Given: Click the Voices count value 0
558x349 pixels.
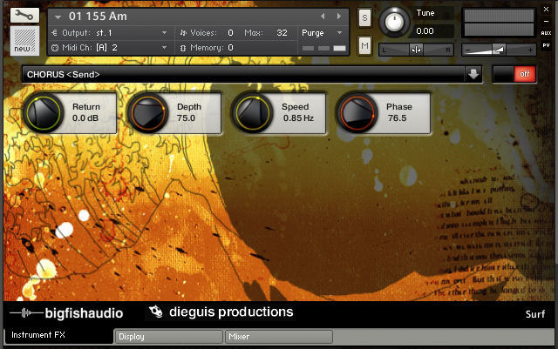Looking at the screenshot, I should click(230, 33).
